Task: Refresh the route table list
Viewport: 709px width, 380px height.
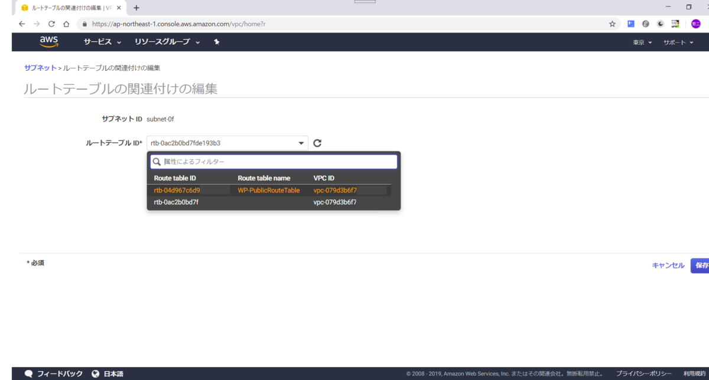Action: (x=317, y=142)
